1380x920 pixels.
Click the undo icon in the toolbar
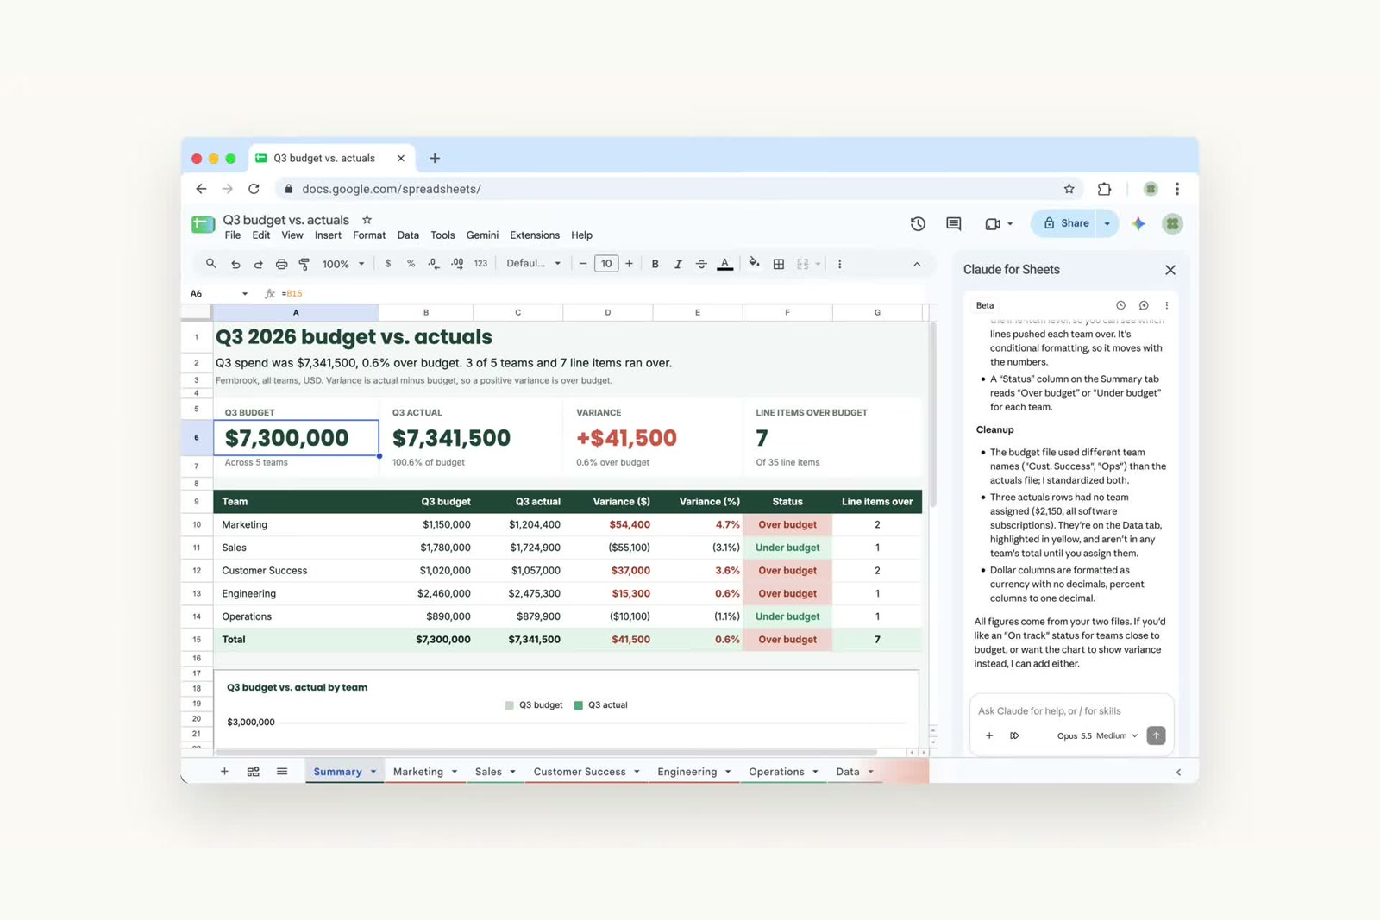[x=235, y=264]
